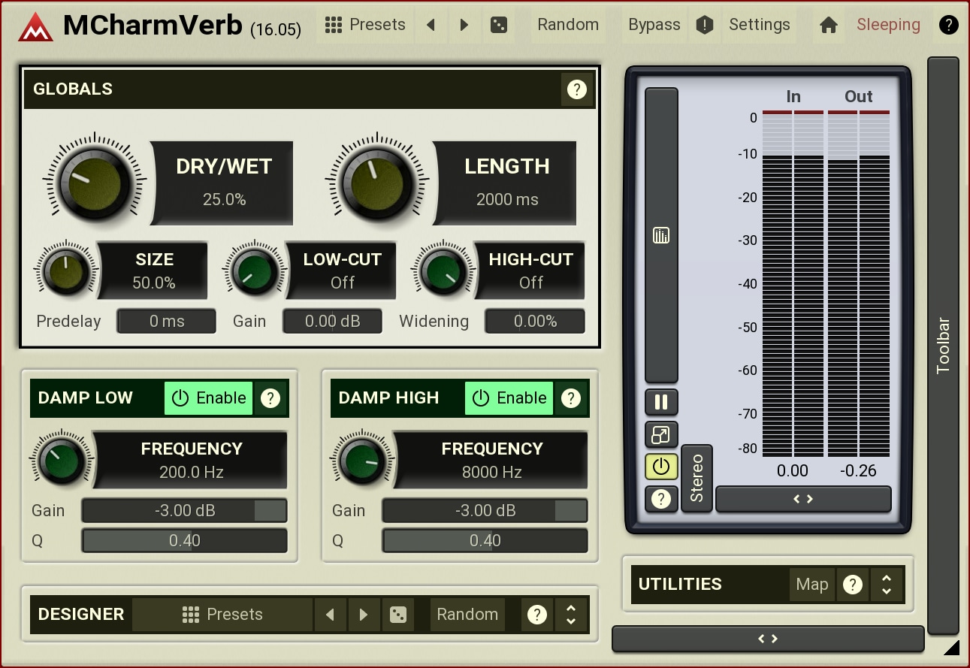Click the top bar random preset dice
970x668 pixels.
[x=498, y=25]
